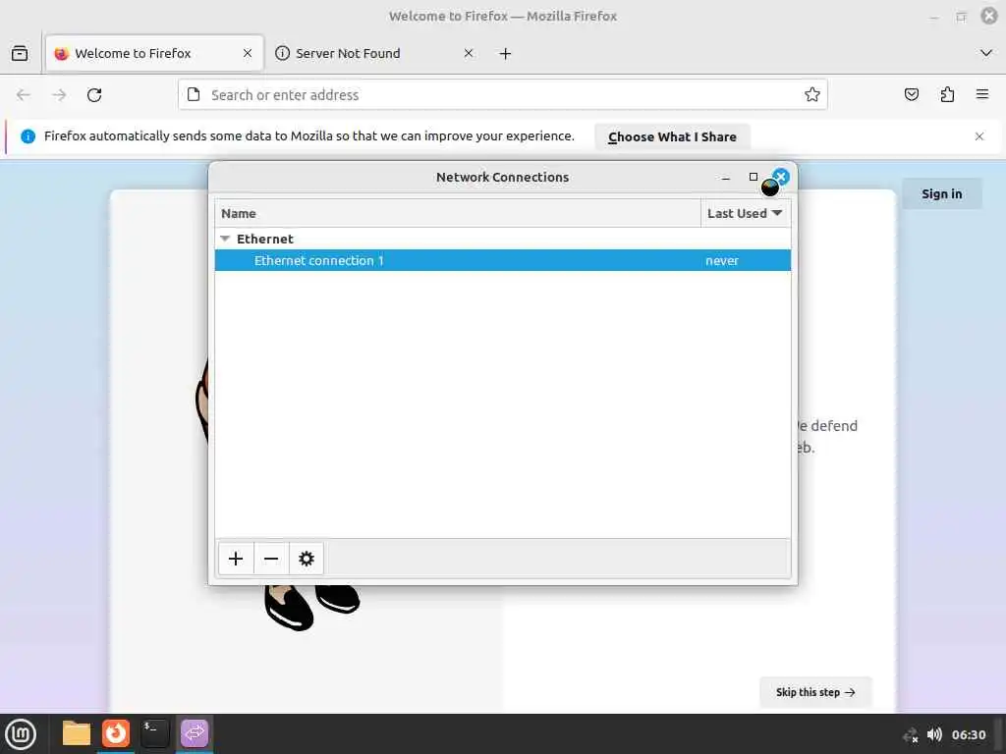Open the Files manager from taskbar

point(77,733)
